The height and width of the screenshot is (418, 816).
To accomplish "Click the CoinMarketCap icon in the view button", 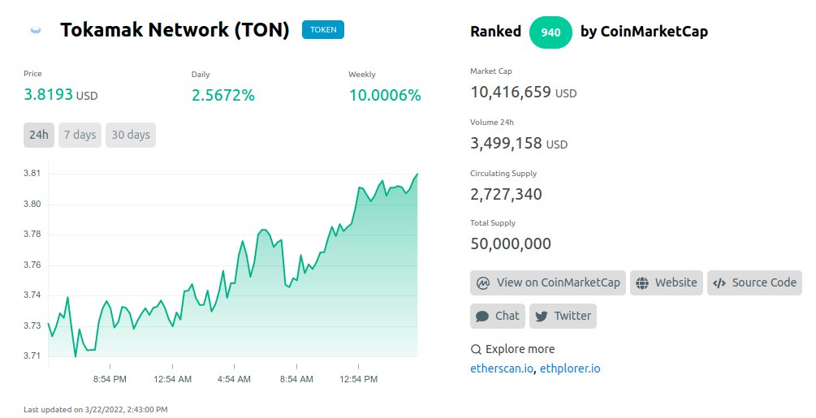I will [x=482, y=283].
